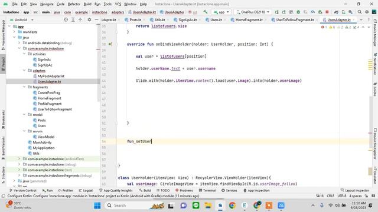This screenshot has width=378, height=212.
Task: Open Google Chrome from the taskbar
Action: tap(232, 206)
